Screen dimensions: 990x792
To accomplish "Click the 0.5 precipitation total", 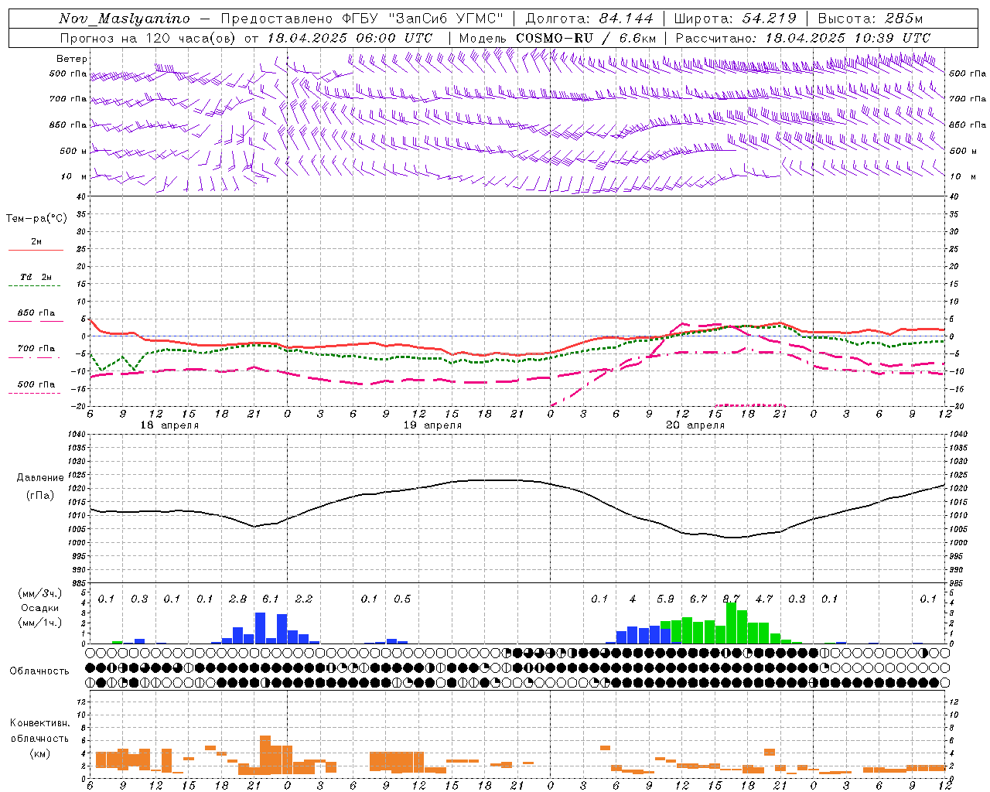I will click(x=402, y=599).
